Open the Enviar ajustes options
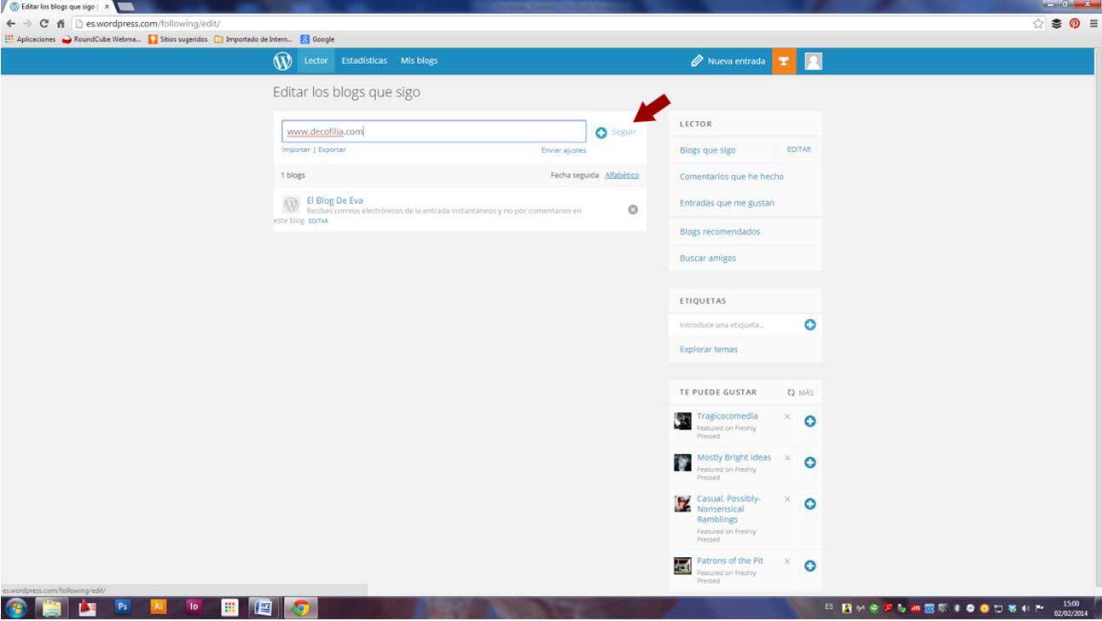This screenshot has height=621, width=1102. (x=564, y=150)
